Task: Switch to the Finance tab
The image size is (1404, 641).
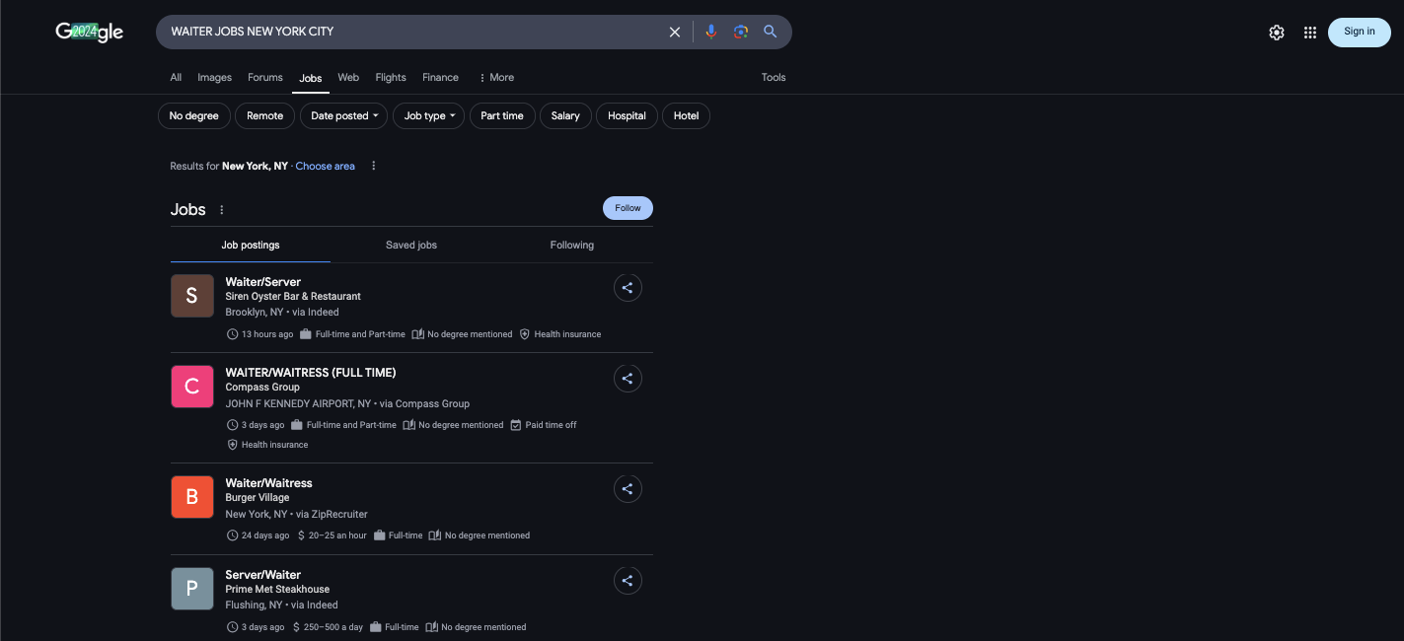Action: (440, 78)
